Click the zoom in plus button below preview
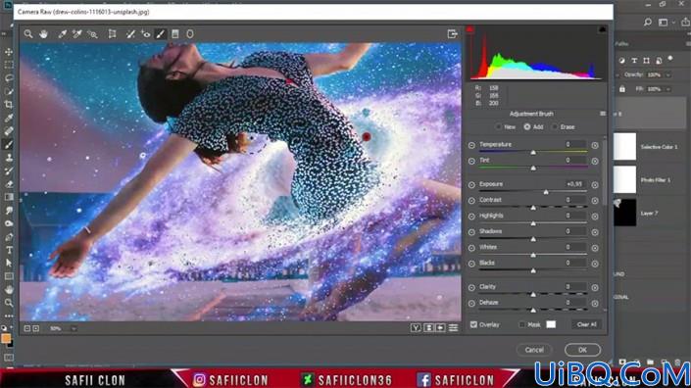Viewport: 691px width, 388px height. tap(36, 328)
